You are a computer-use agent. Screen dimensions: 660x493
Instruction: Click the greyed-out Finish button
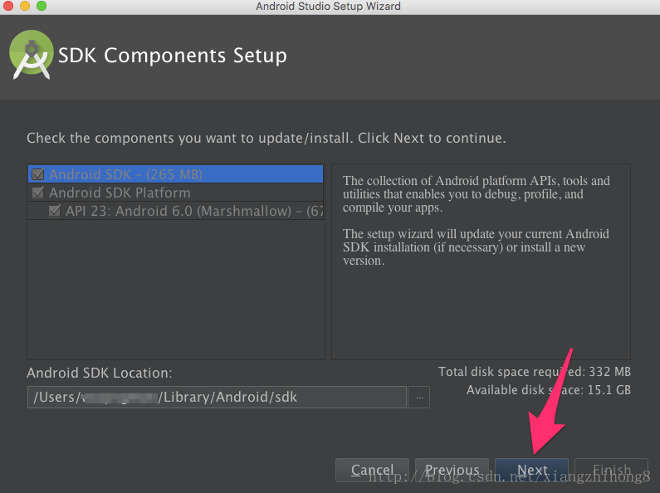click(x=612, y=470)
